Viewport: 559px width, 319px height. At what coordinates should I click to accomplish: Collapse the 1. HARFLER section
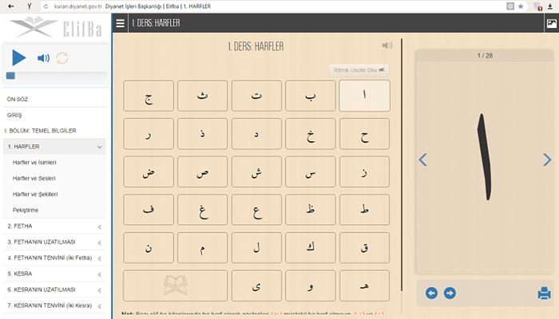click(x=100, y=147)
